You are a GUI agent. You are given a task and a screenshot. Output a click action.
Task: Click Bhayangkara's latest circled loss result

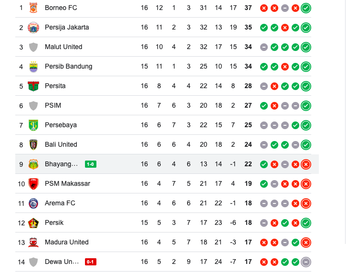[306, 164]
